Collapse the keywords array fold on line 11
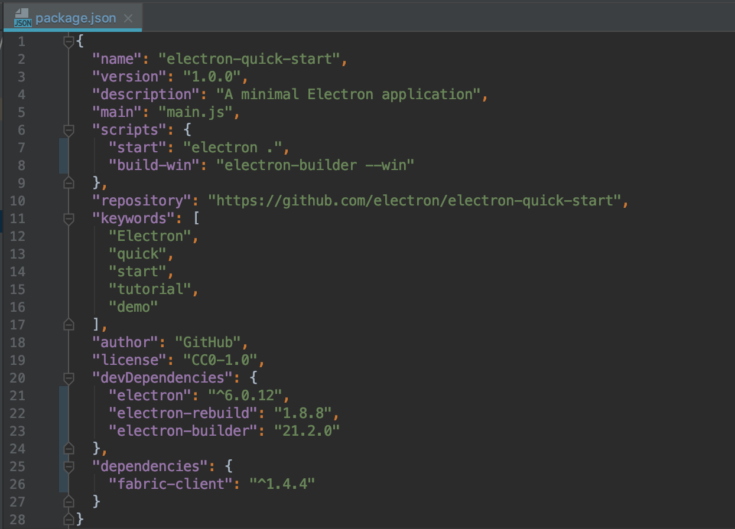Image resolution: width=735 pixels, height=529 pixels. click(x=69, y=218)
